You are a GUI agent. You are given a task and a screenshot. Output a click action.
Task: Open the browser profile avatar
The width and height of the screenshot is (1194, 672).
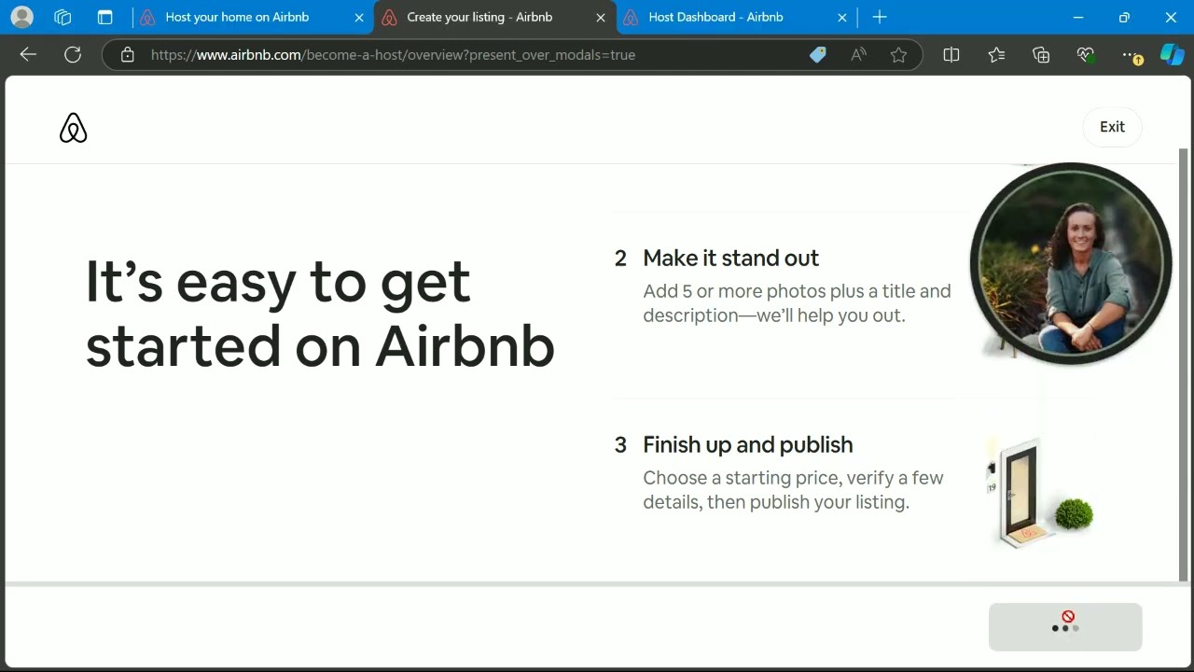21,17
